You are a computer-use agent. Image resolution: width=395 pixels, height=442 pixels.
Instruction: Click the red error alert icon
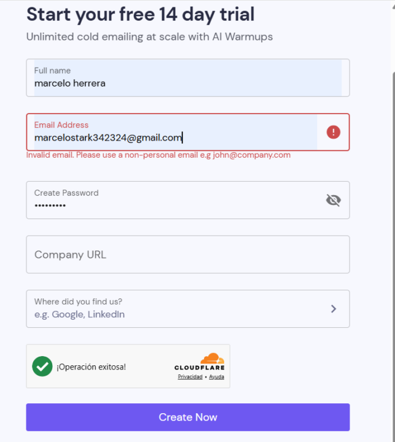(333, 132)
